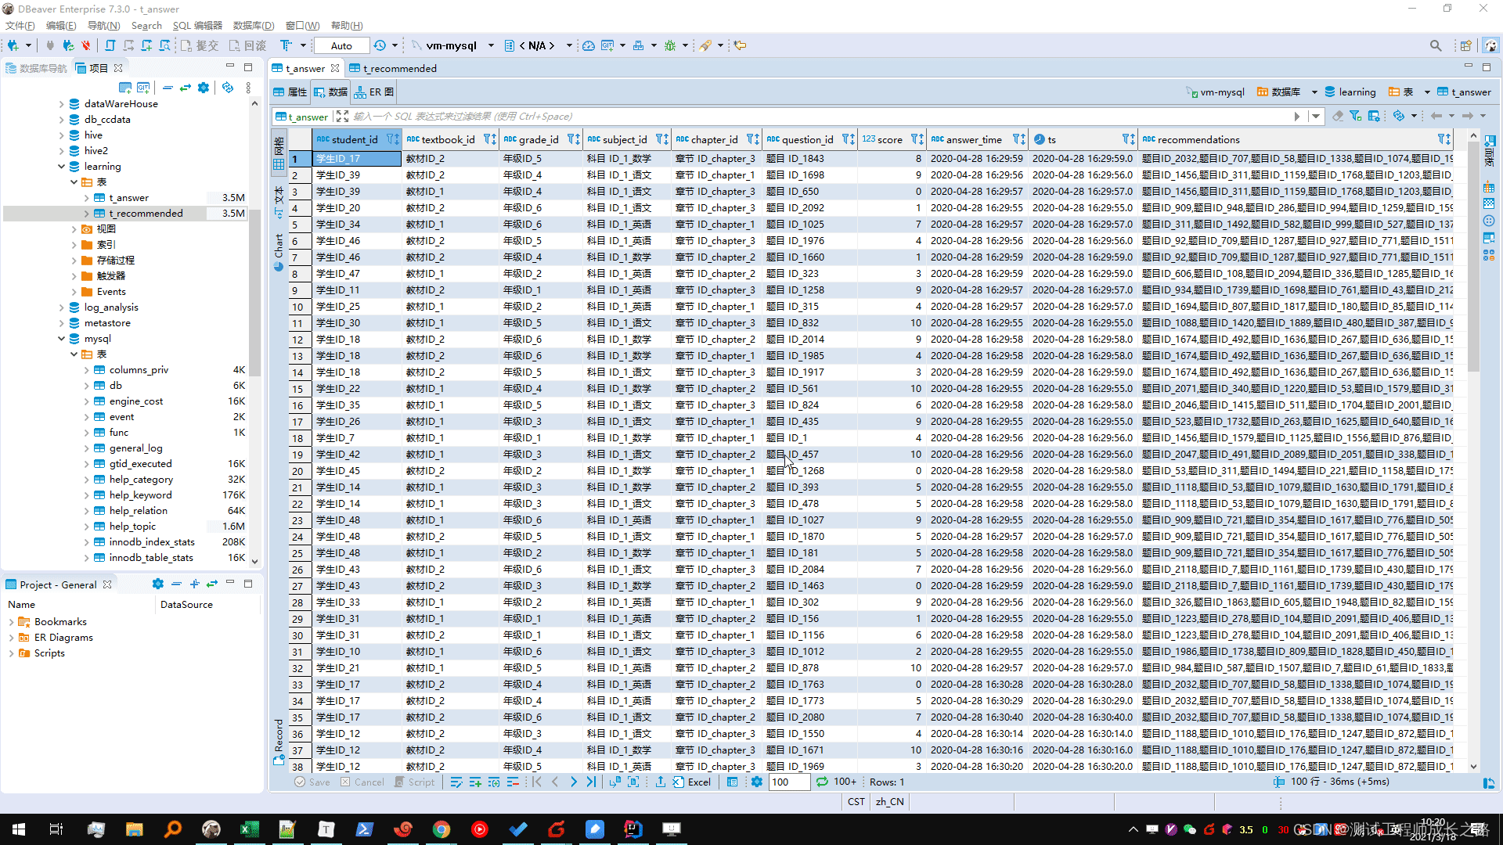Viewport: 1503px width, 845px height.
Task: Click Save button to commit changes
Action: coord(313,781)
